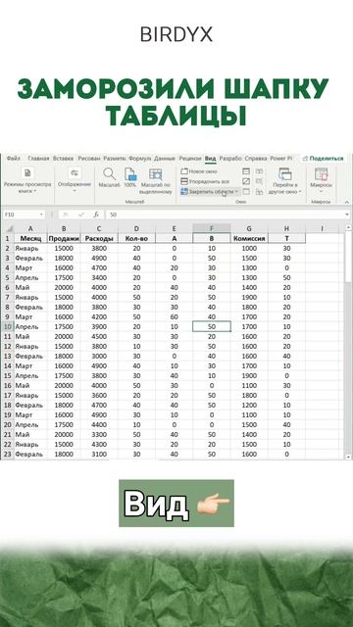Click header cell Месяц
The height and width of the screenshot is (627, 353).
[x=30, y=239]
